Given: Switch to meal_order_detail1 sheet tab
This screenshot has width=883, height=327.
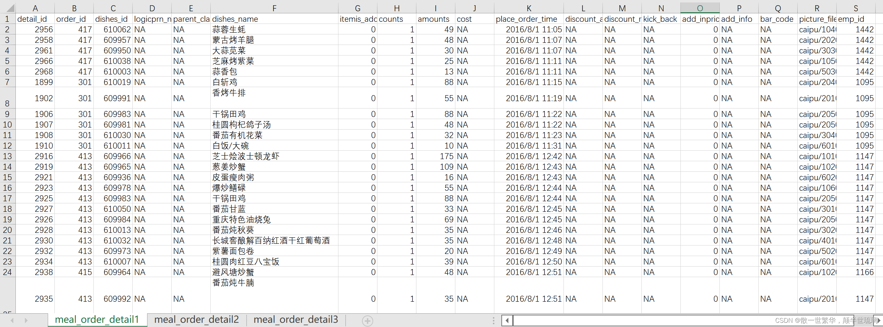Looking at the screenshot, I should point(97,320).
